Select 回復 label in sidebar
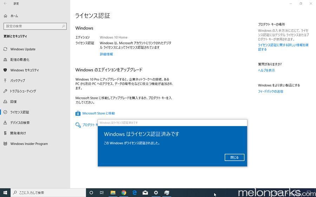 pyautogui.click(x=13, y=101)
